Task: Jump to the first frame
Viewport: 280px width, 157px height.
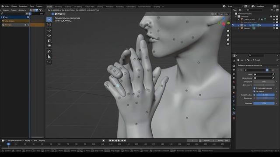Action: pyautogui.click(x=110, y=140)
